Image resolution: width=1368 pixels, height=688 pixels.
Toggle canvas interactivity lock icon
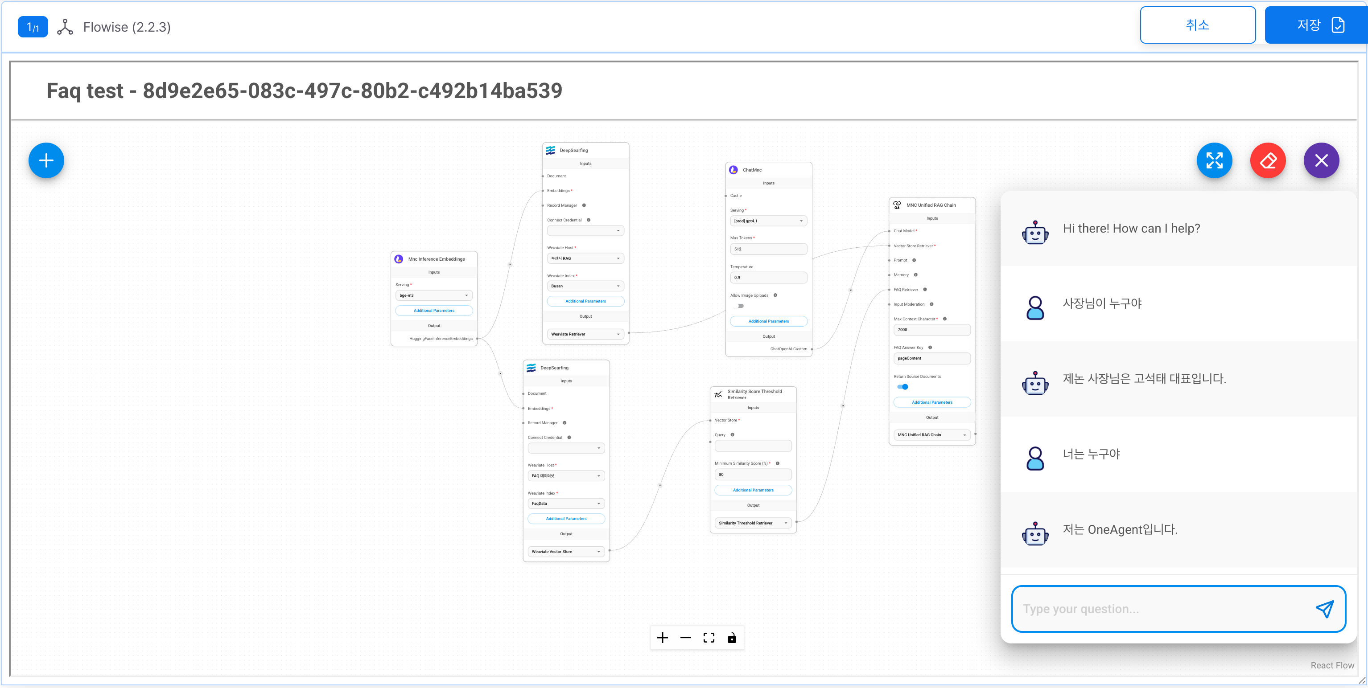732,638
